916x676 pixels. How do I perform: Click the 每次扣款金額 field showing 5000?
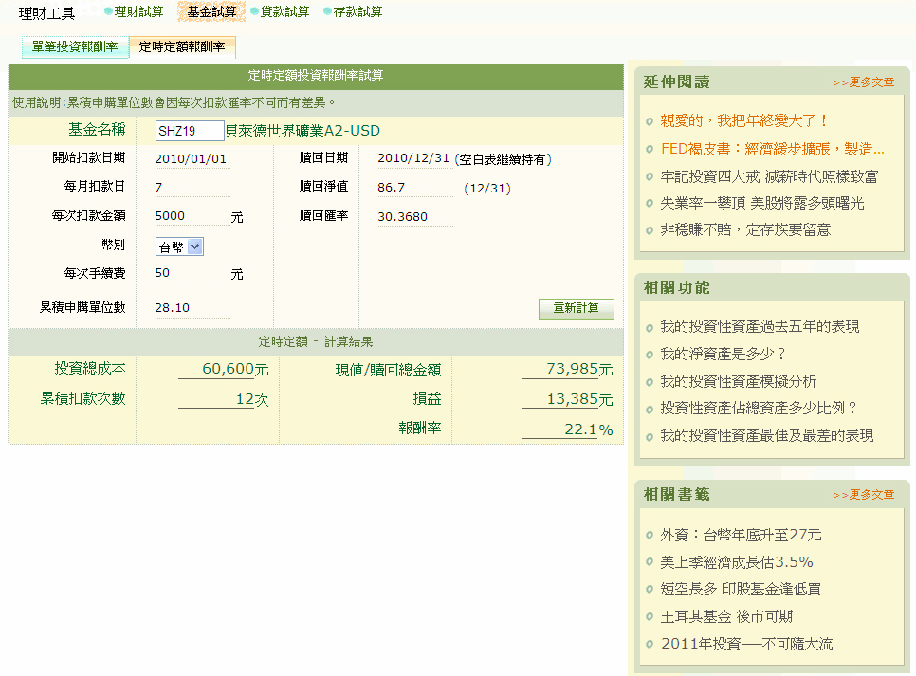pos(190,216)
